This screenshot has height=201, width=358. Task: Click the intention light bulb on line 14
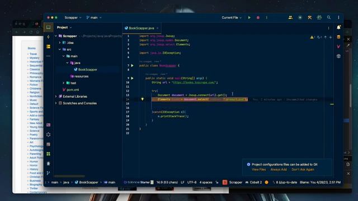click(x=142, y=99)
